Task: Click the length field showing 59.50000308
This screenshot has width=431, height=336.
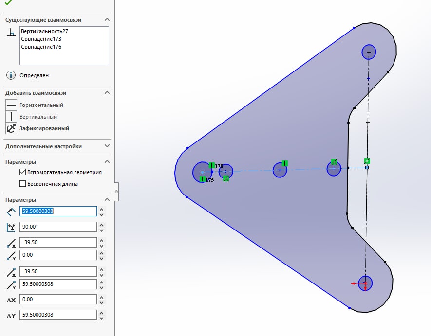Action: tap(58, 211)
